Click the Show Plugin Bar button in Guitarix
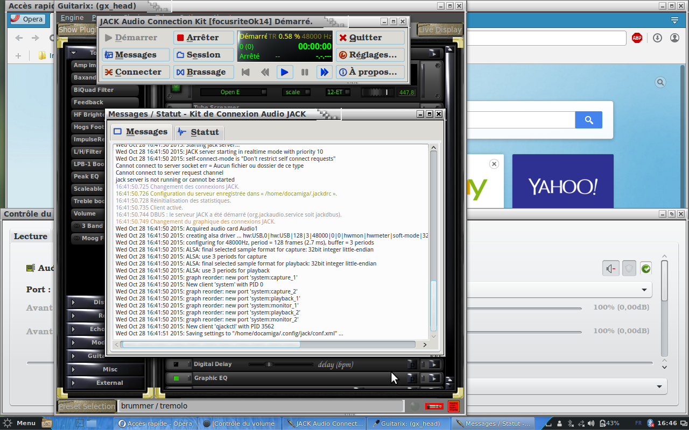689x430 pixels. 78,30
